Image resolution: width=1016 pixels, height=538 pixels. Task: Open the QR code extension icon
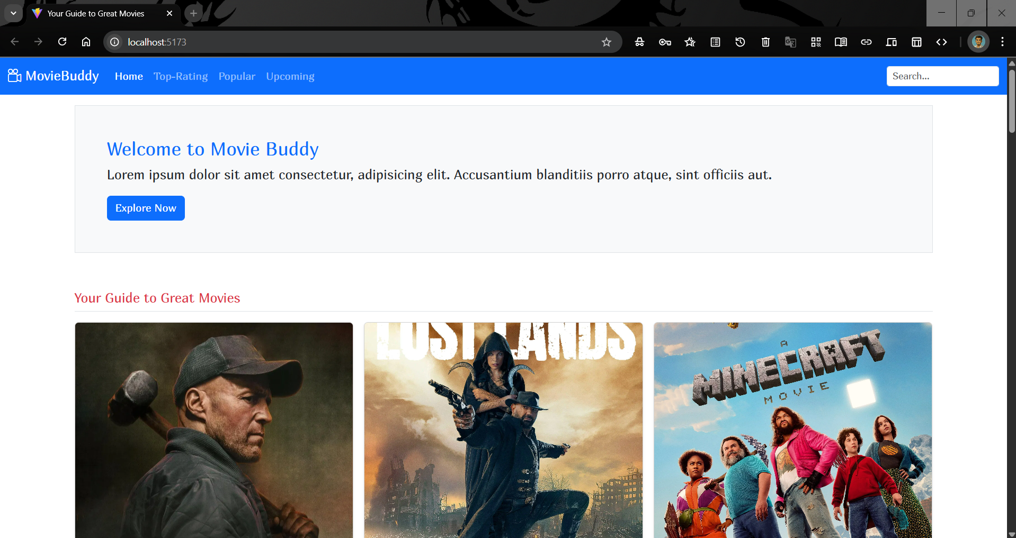click(x=816, y=42)
